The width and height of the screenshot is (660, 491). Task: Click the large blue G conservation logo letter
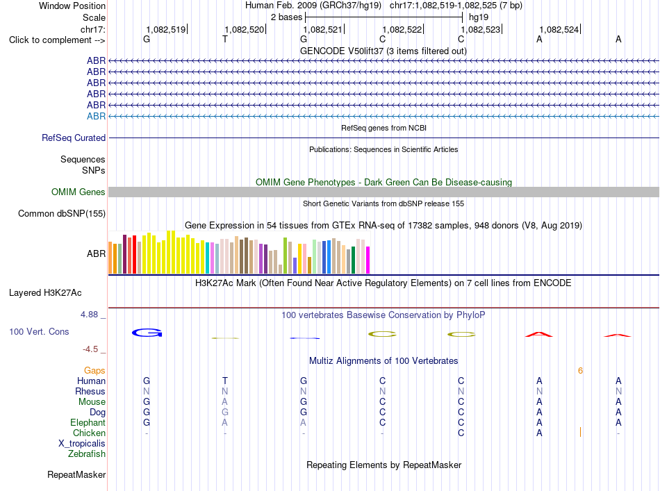point(147,333)
